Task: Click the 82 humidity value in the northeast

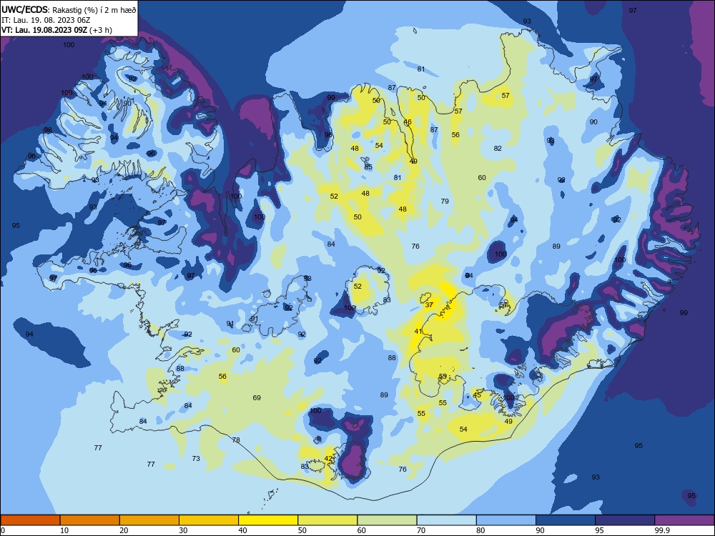Action: click(498, 149)
